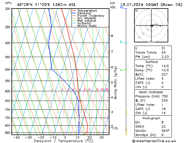Click the center of the hodograph
This screenshot has width=185, height=143.
point(152,26)
